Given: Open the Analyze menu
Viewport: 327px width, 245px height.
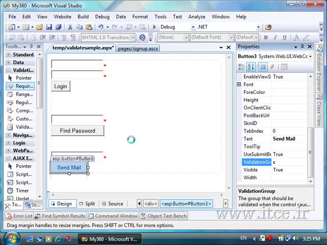Looking at the screenshot, I should click(197, 17).
